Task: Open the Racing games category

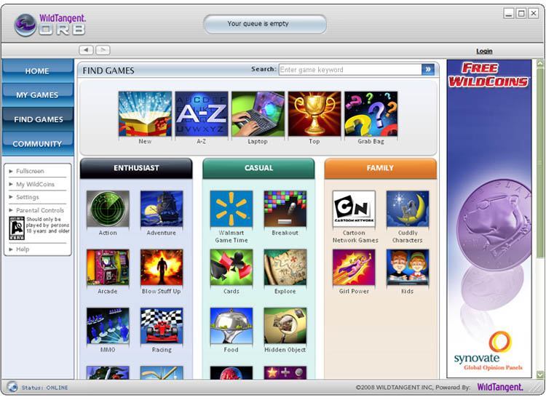Action: [162, 326]
